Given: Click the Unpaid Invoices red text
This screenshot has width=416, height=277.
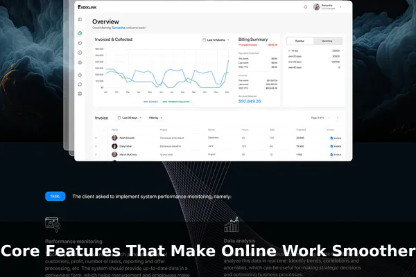Looking at the screenshot, I should tap(248, 45).
